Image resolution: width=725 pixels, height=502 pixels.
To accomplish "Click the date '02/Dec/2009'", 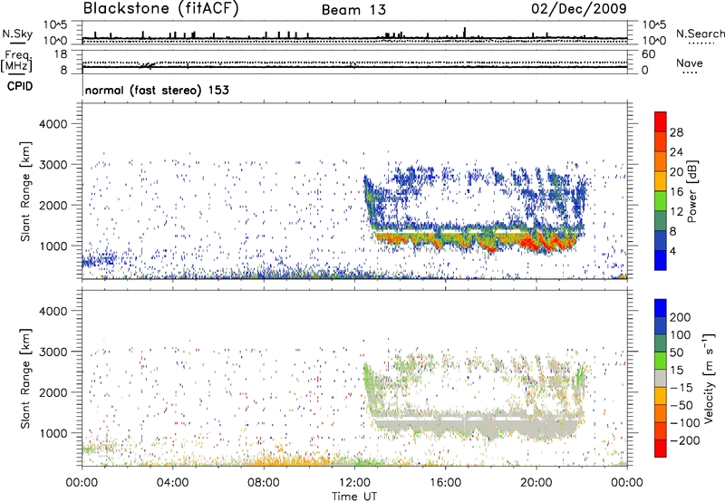I will click(x=579, y=9).
